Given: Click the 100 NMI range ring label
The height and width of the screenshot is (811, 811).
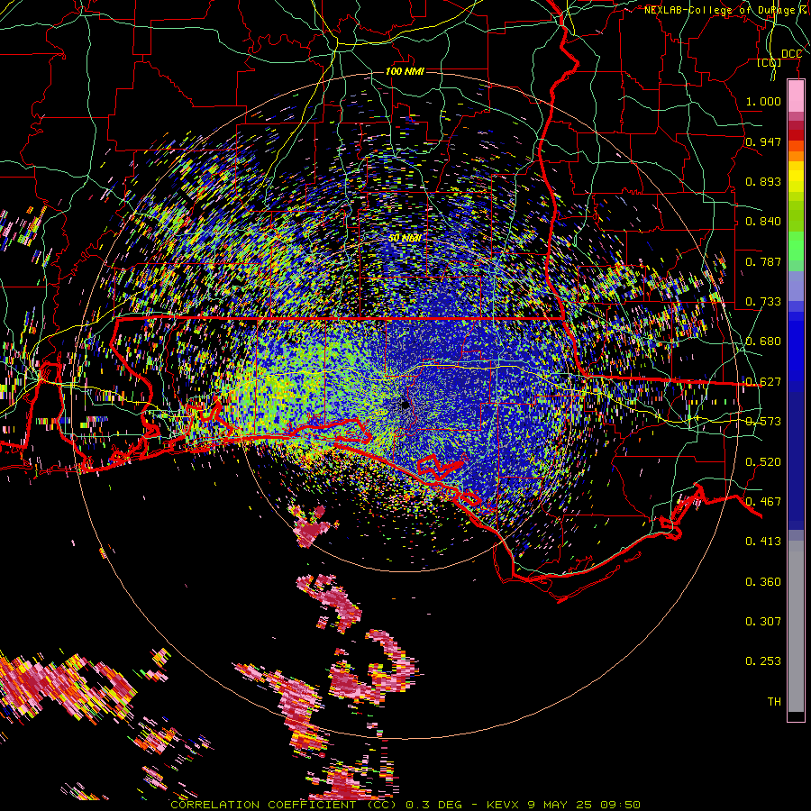Looking at the screenshot, I should (x=405, y=71).
